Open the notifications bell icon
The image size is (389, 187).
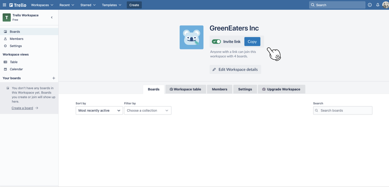pos(378,5)
